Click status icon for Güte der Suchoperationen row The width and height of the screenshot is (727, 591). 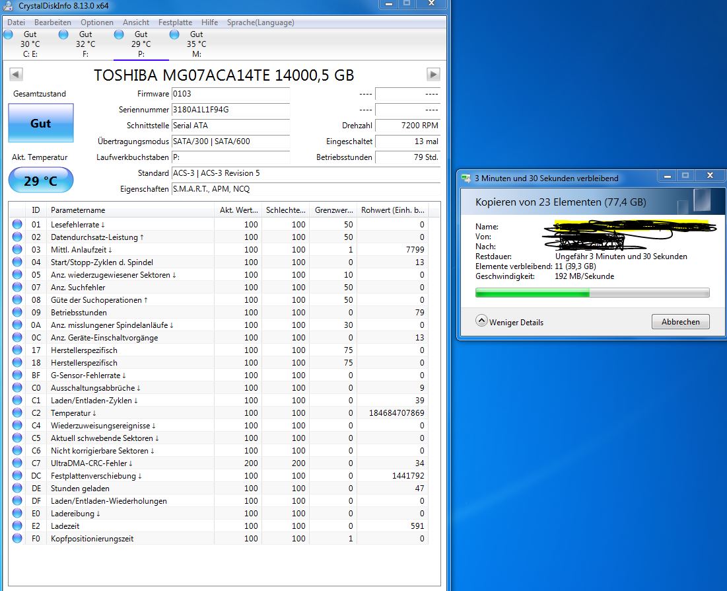coord(17,299)
